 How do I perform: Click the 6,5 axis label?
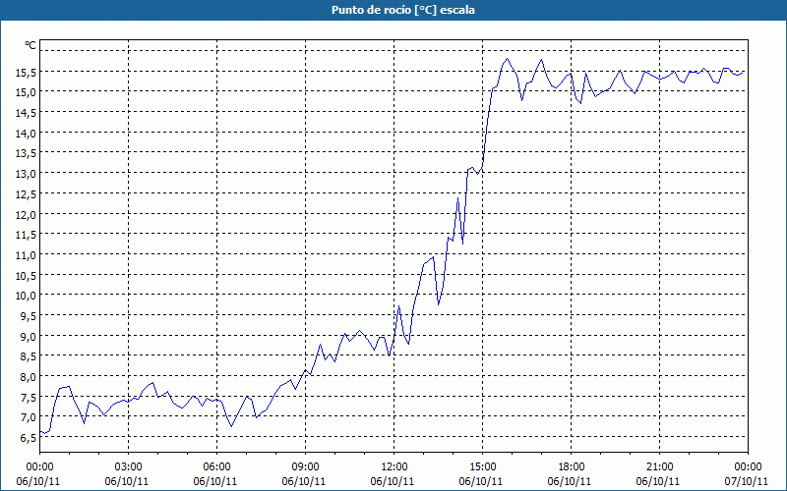[29, 438]
